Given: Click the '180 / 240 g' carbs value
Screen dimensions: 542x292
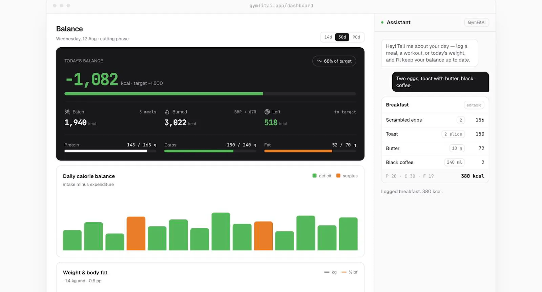Looking at the screenshot, I should click(242, 145).
